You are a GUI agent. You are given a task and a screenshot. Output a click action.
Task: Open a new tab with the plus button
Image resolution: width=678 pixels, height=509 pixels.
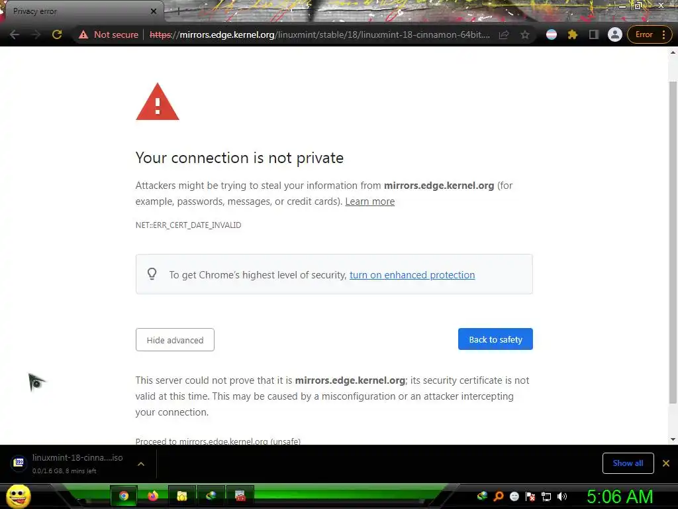tap(178, 11)
